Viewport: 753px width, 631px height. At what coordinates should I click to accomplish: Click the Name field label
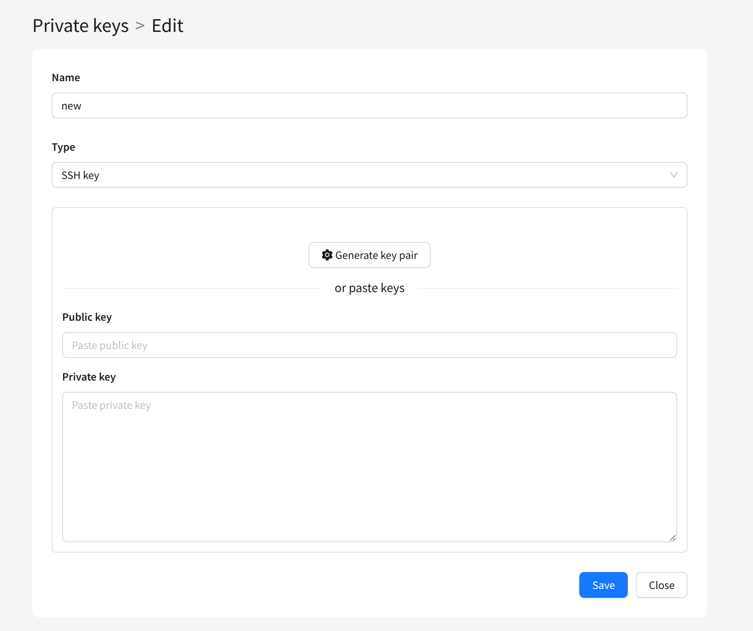(x=66, y=78)
